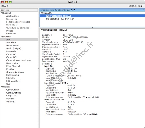145x128 pixels.
Task: Select Audio (intégré) item
Action: (x=14, y=48)
